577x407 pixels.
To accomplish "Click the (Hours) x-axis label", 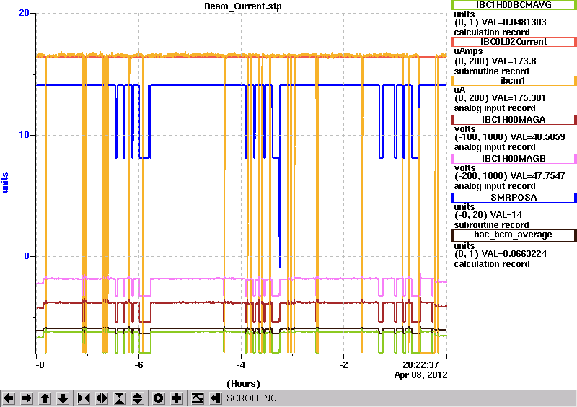I will pos(243,384).
